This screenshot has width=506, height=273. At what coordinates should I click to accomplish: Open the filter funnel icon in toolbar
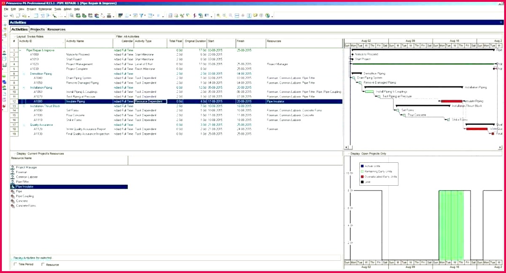click(x=141, y=15)
